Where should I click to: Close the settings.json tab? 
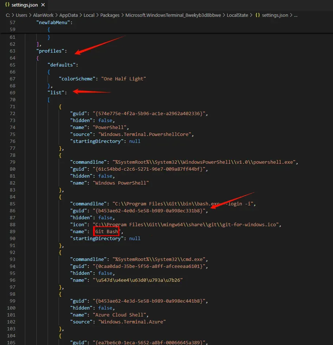coord(43,5)
